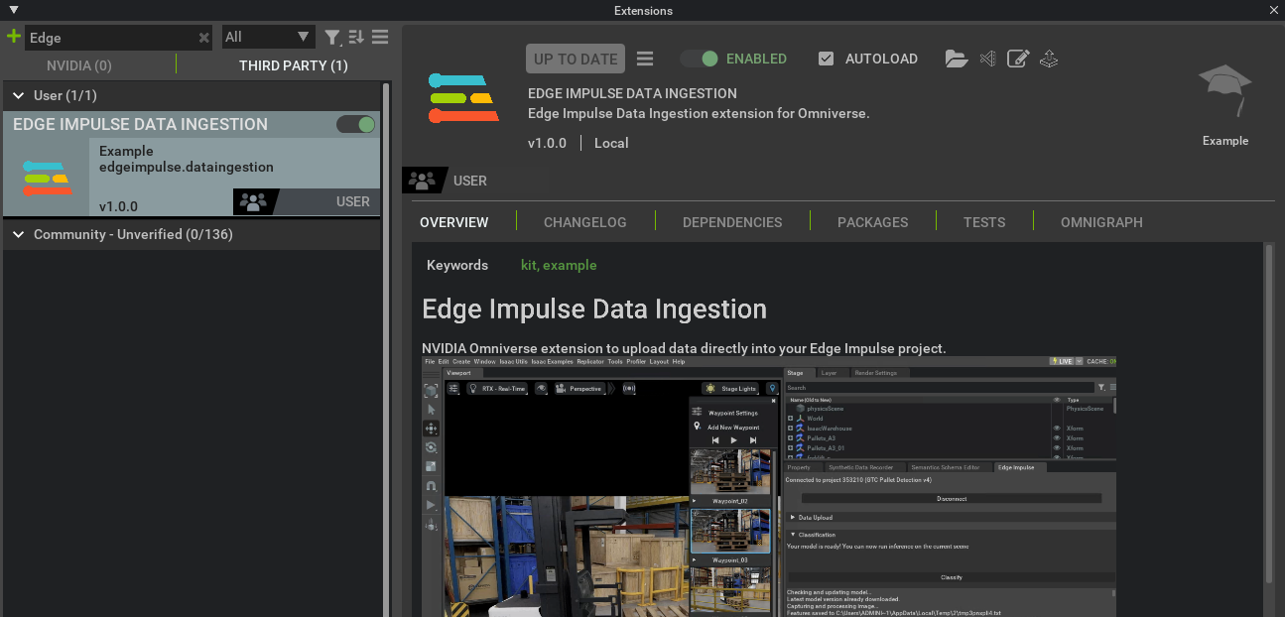
Task: Open the extension filter funnel icon
Action: click(x=332, y=38)
